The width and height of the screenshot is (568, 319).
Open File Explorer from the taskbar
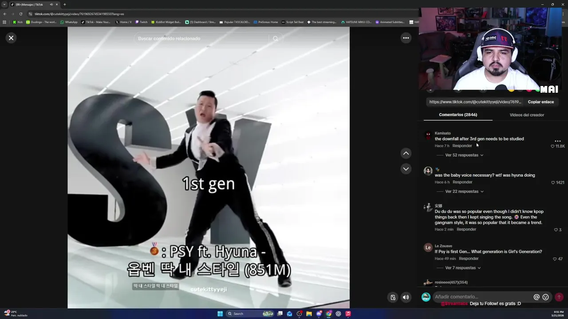click(x=309, y=314)
